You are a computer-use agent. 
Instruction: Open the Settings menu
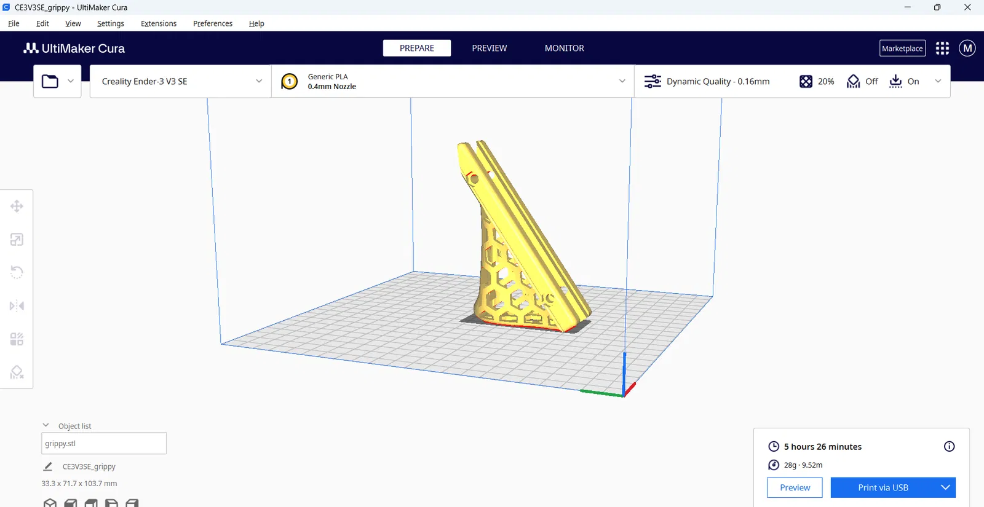pyautogui.click(x=111, y=23)
